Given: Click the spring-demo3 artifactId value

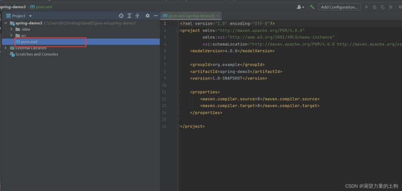Looking at the screenshot, I should (235, 71).
